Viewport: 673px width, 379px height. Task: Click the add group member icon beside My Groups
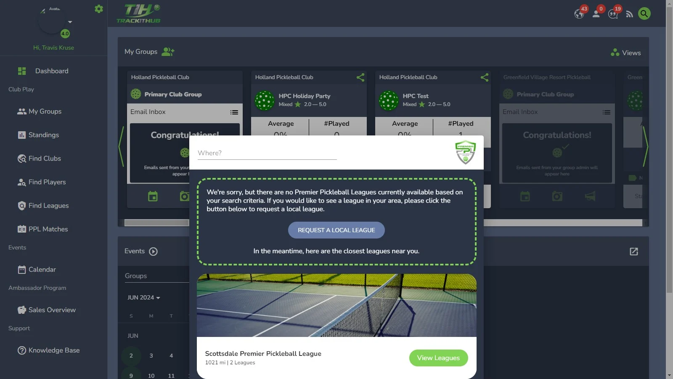(168, 52)
